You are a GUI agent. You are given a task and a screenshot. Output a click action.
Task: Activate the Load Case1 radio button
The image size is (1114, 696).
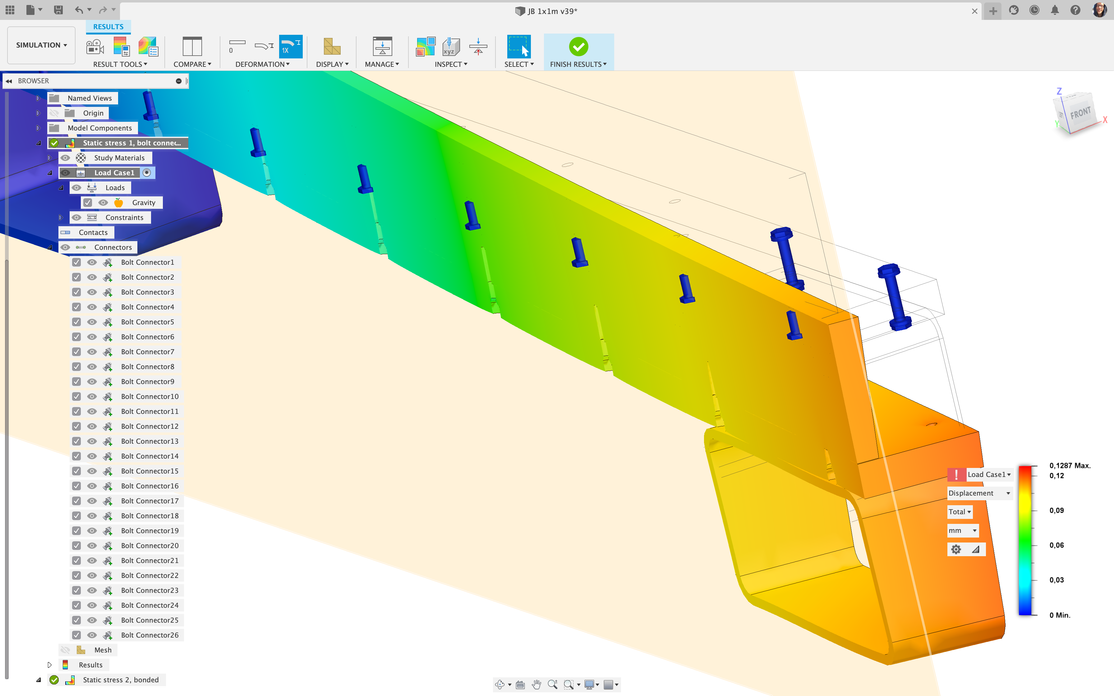click(x=147, y=173)
